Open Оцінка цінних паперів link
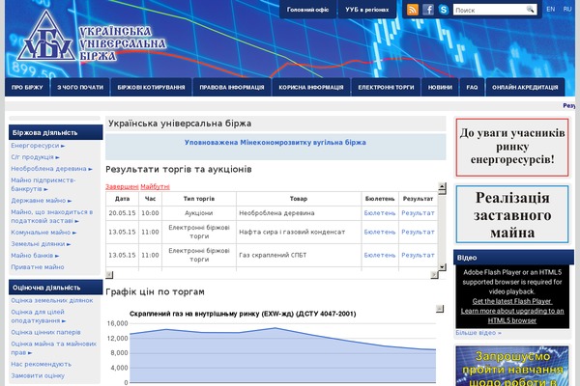The width and height of the screenshot is (580, 386). pyautogui.click(x=45, y=332)
